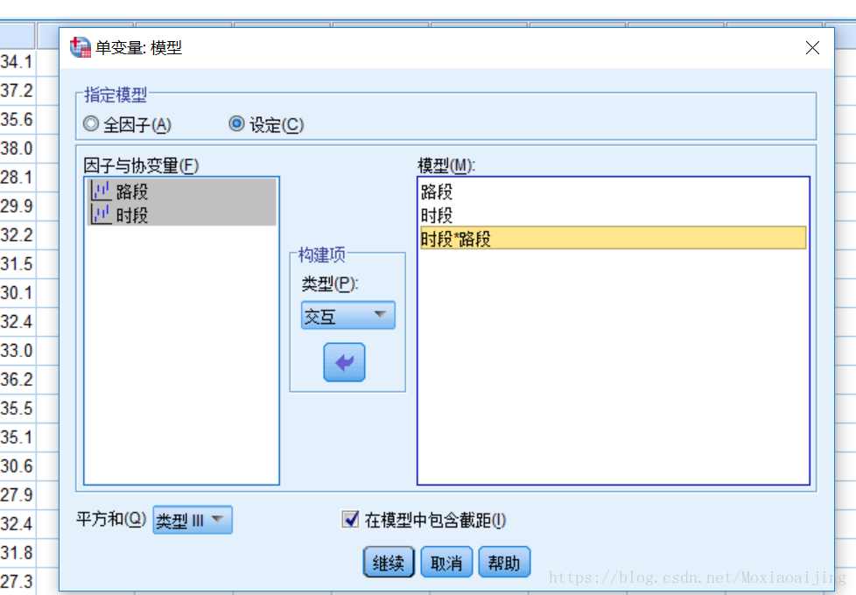
Task: Click the 帮助 button
Action: point(504,563)
